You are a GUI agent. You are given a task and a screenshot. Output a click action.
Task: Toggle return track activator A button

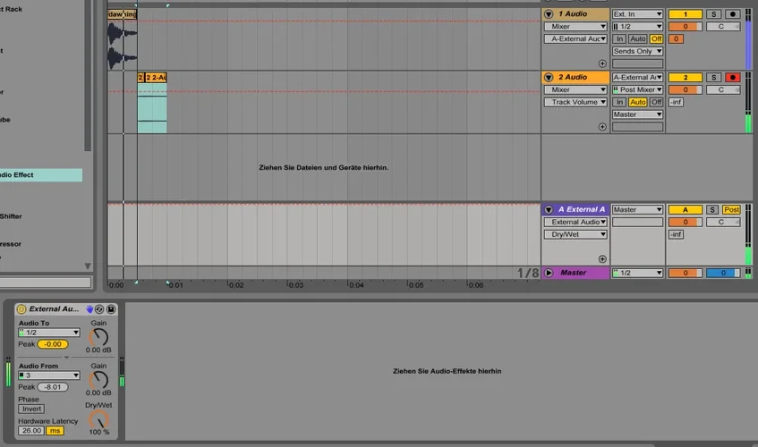pos(685,209)
